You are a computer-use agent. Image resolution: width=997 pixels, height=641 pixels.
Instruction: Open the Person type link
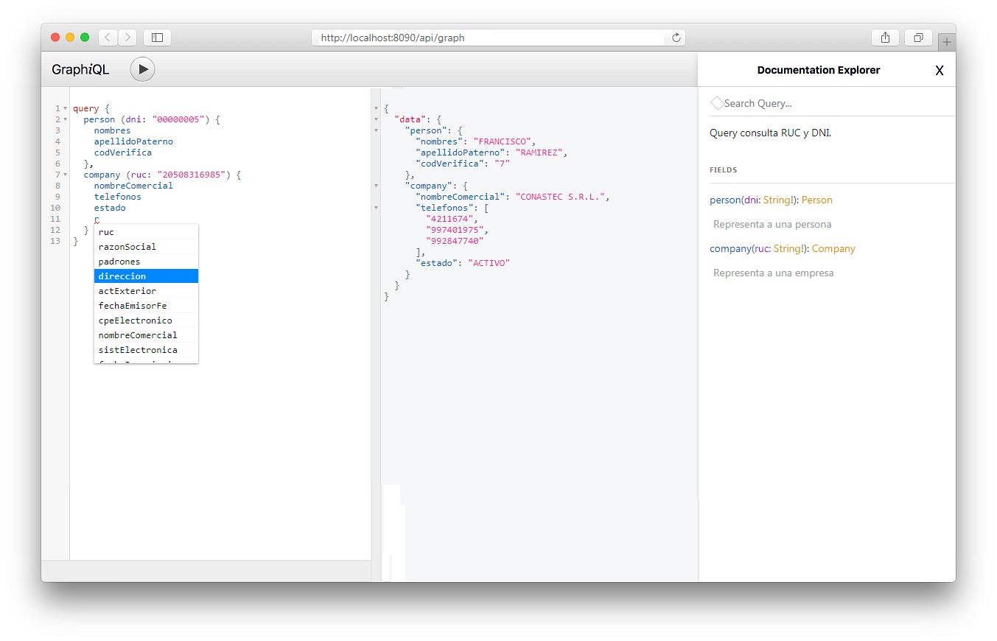point(816,200)
